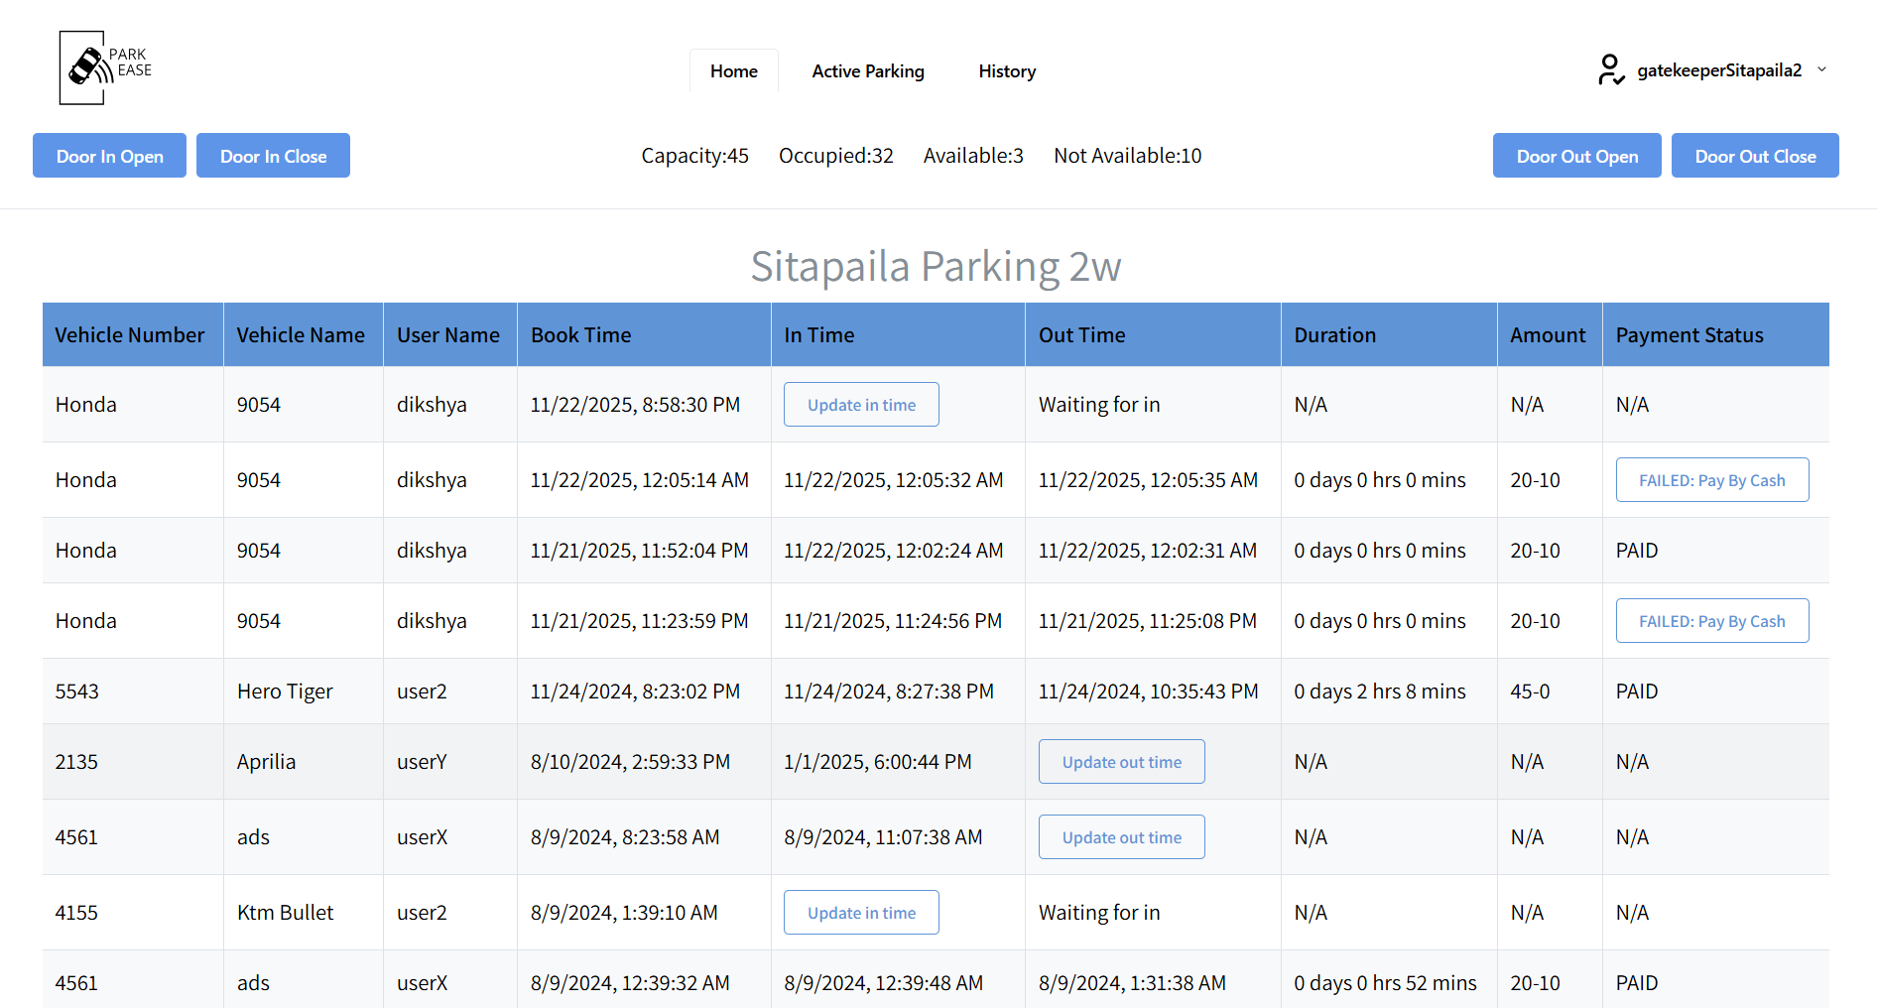The image size is (1877, 1008).
Task: Click the Door Out Close button
Action: point(1754,155)
